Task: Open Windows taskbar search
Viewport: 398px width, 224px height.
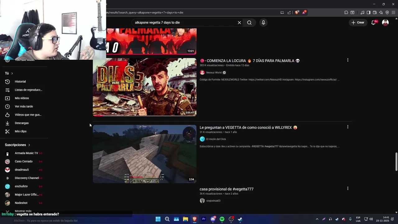Action: pos(167,219)
